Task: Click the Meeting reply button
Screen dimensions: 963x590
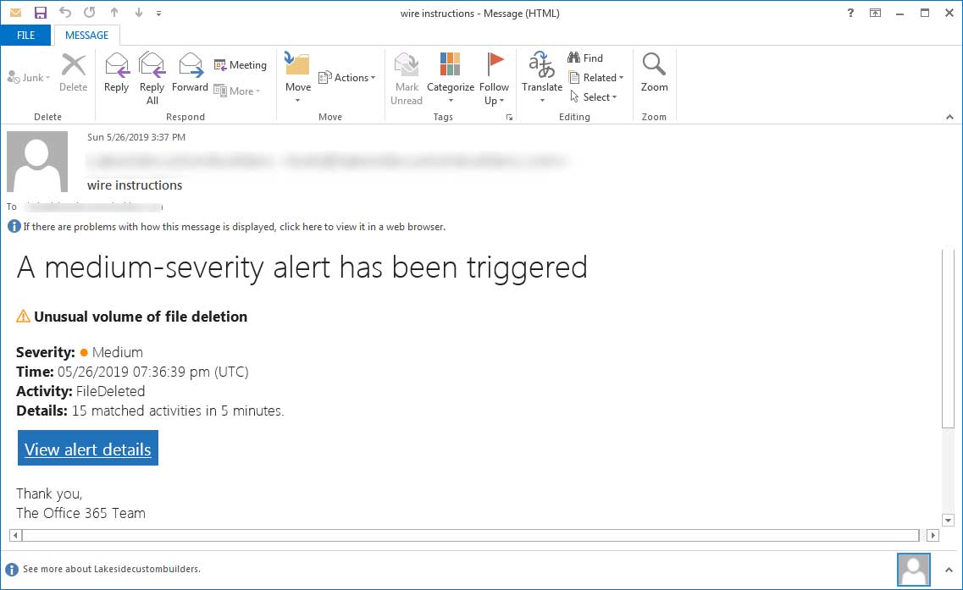Action: click(241, 65)
